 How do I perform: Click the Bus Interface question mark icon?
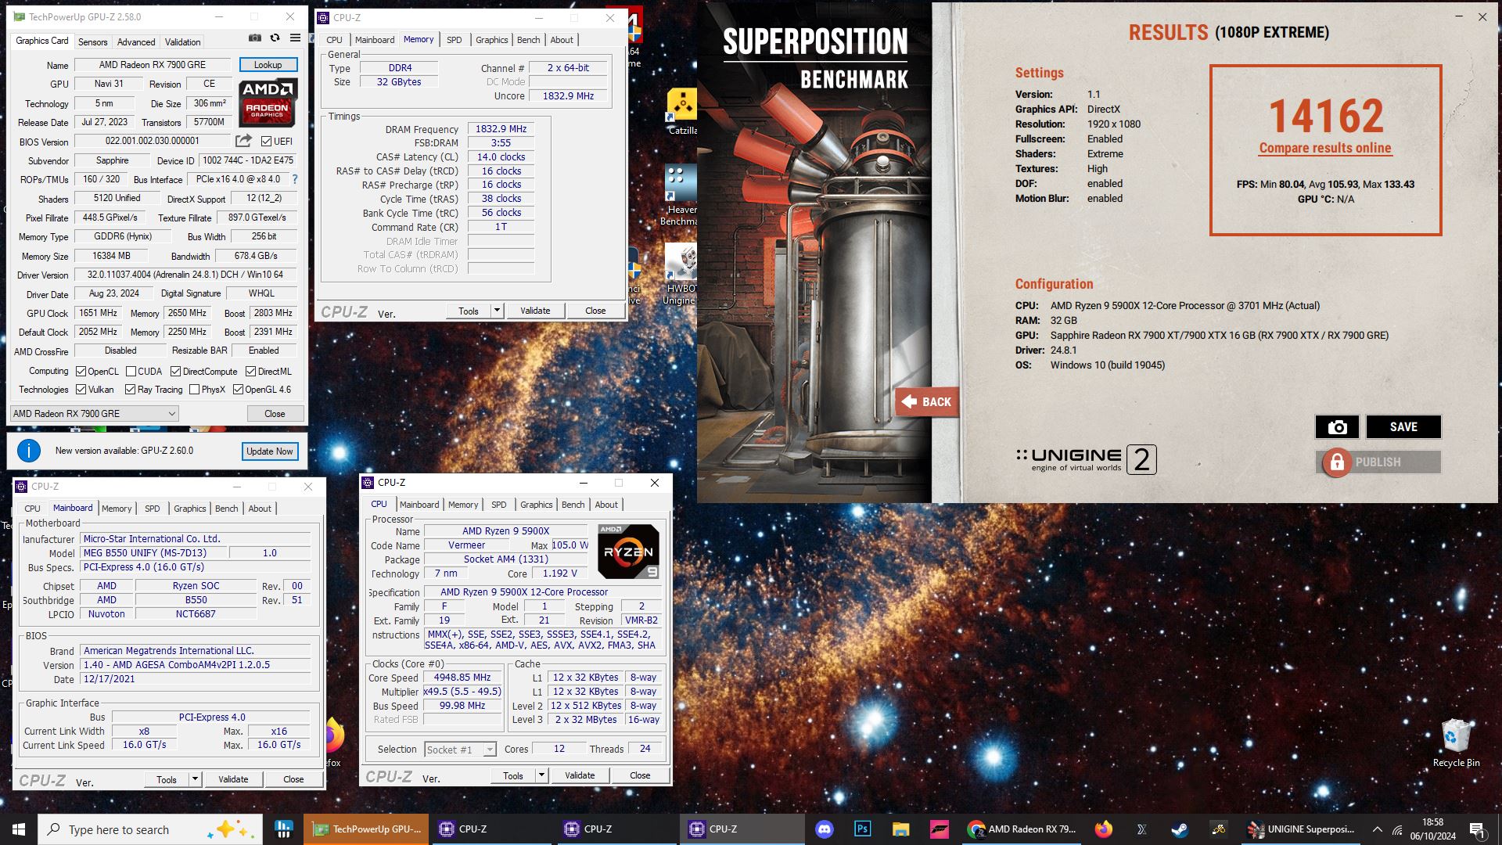(295, 179)
